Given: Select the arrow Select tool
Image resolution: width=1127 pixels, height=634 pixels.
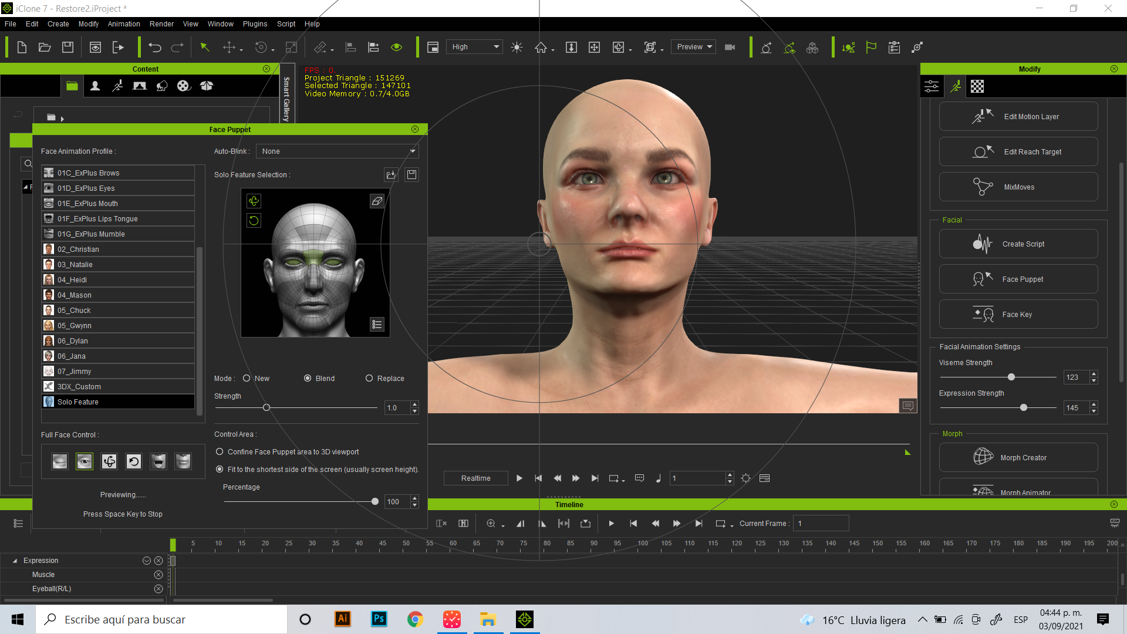Looking at the screenshot, I should [x=205, y=48].
